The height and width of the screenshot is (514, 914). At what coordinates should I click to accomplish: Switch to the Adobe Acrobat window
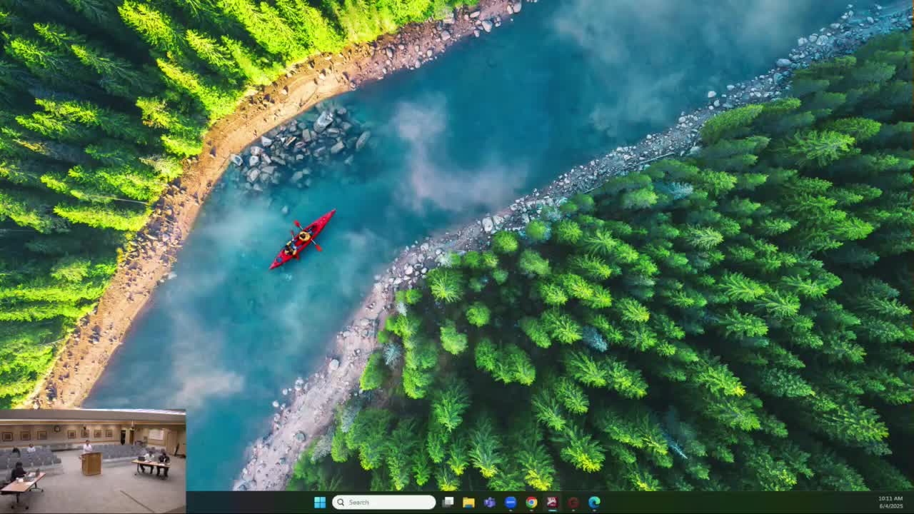pos(552,502)
